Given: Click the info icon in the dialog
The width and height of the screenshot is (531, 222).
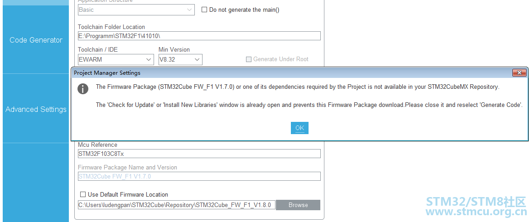Looking at the screenshot, I should pyautogui.click(x=83, y=89).
